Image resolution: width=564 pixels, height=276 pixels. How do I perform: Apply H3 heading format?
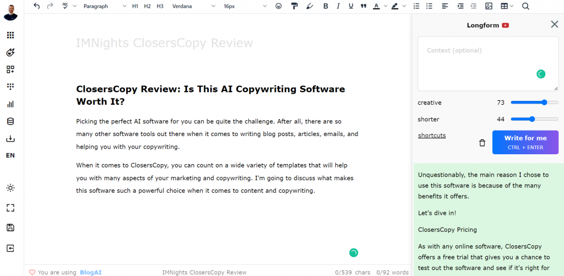point(160,6)
